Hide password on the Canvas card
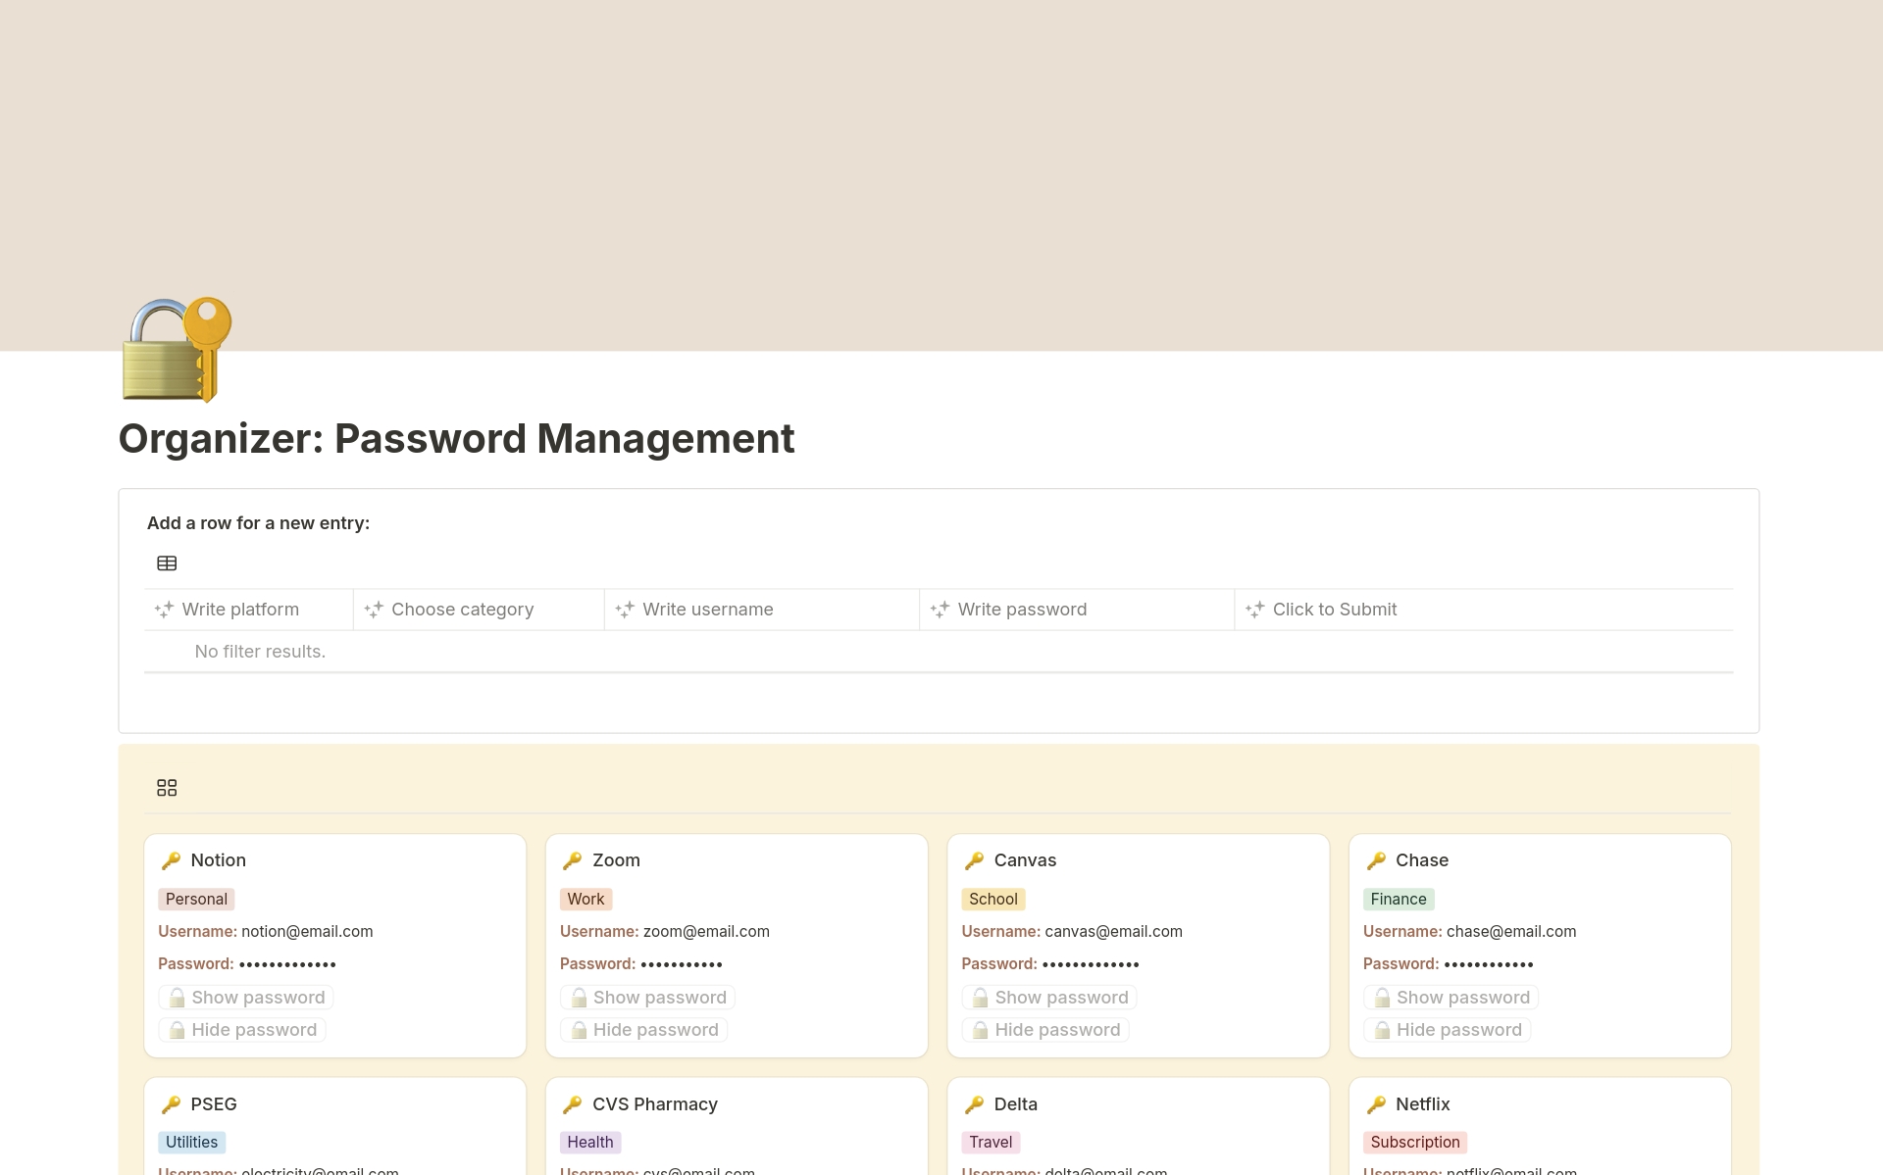 [1045, 1030]
